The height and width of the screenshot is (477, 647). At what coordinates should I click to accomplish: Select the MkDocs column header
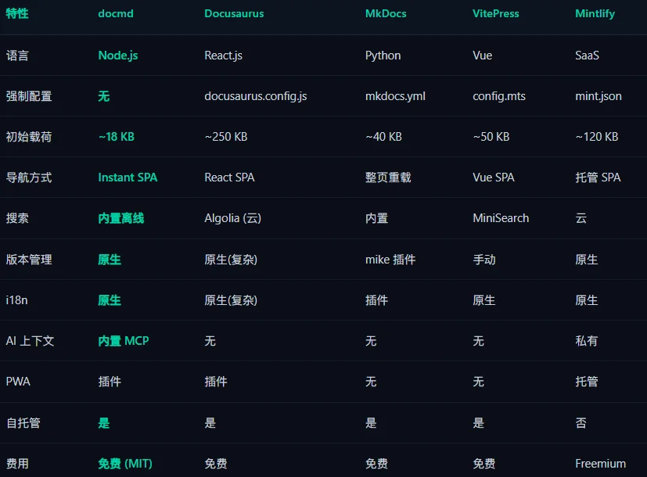[386, 13]
